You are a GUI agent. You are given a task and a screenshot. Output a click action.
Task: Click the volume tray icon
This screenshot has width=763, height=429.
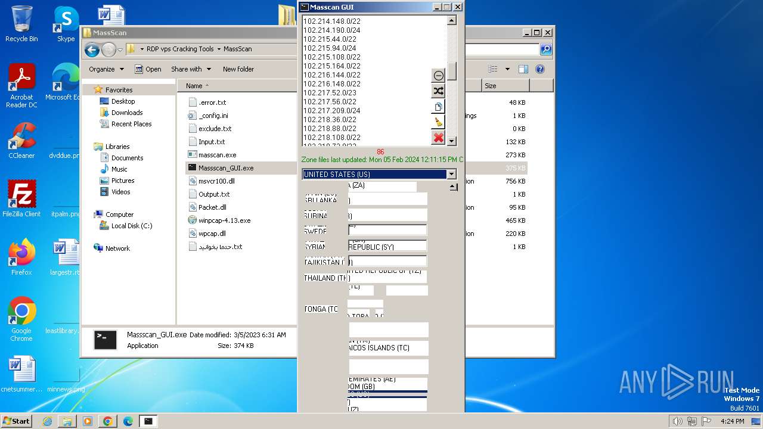coord(678,421)
